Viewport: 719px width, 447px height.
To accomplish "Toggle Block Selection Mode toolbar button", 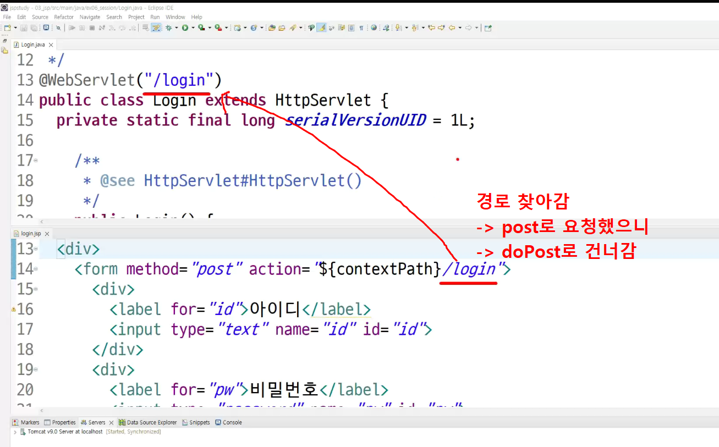I will tap(351, 27).
